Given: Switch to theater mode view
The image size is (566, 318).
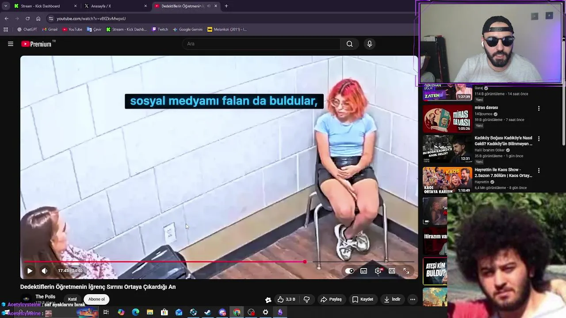Looking at the screenshot, I should (x=392, y=271).
